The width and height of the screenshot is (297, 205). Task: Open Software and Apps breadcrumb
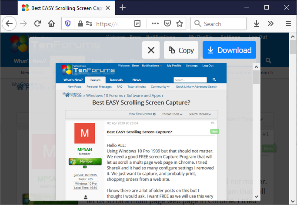(x=143, y=96)
